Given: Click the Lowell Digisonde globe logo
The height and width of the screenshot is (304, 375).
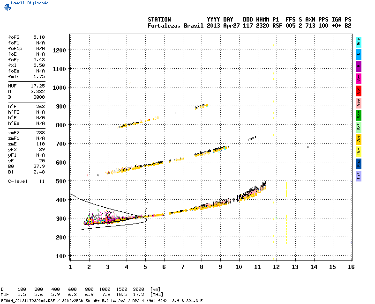Looking at the screenshot, I should click(x=7, y=7).
